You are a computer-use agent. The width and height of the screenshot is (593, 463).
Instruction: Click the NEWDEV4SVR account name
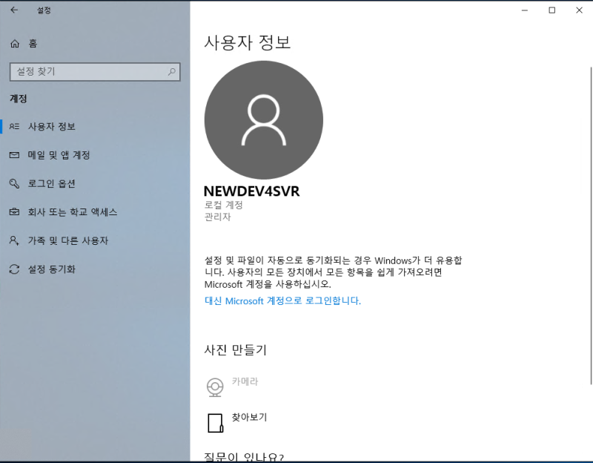251,191
